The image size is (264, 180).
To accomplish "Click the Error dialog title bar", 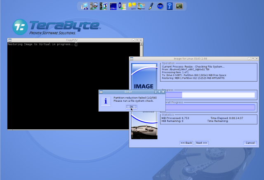I will point(128,92).
